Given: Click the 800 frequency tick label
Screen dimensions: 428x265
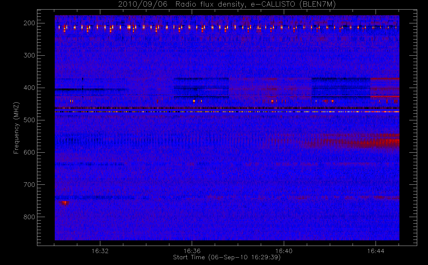Looking at the screenshot, I should (x=29, y=217).
